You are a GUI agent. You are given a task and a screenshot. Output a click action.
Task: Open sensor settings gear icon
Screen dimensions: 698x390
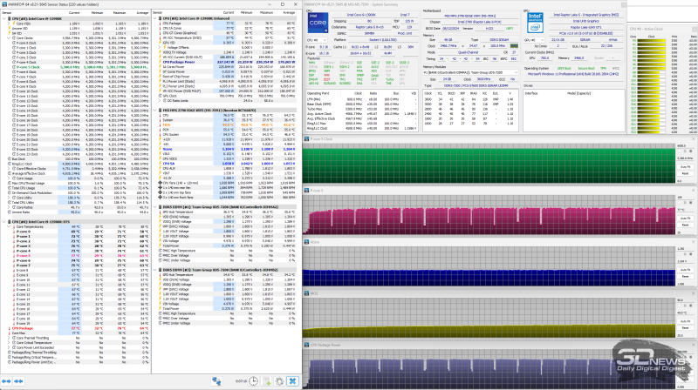pyautogui.click(x=280, y=380)
